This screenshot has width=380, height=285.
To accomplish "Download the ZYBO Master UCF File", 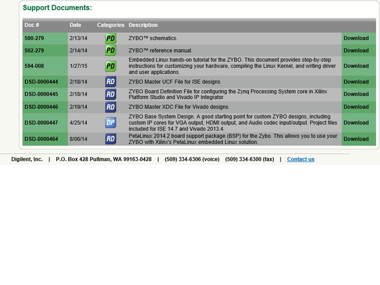I will pos(356,82).
